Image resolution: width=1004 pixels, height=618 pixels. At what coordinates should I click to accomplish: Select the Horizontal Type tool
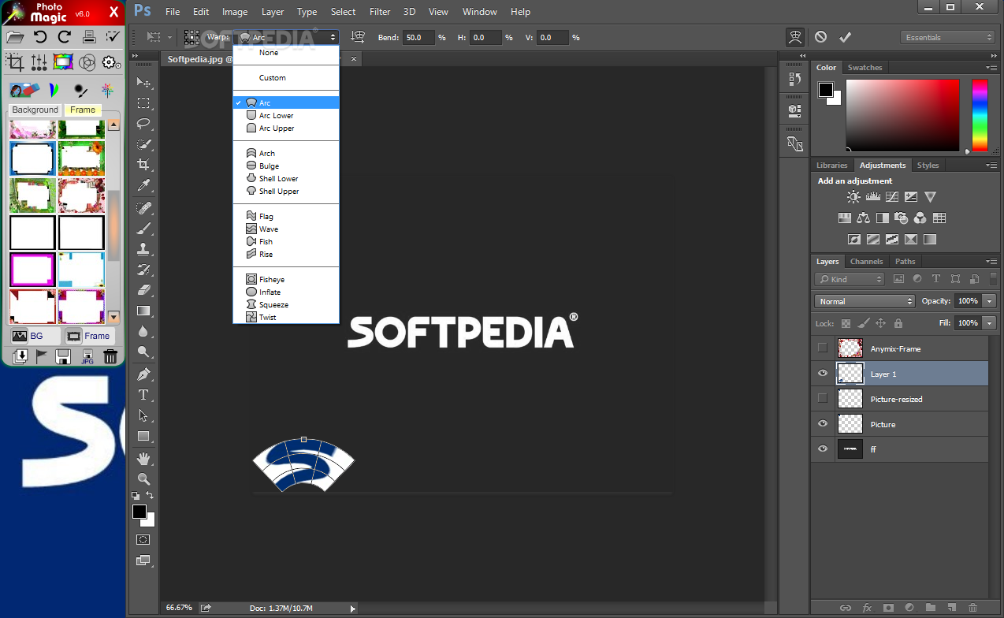(x=143, y=395)
